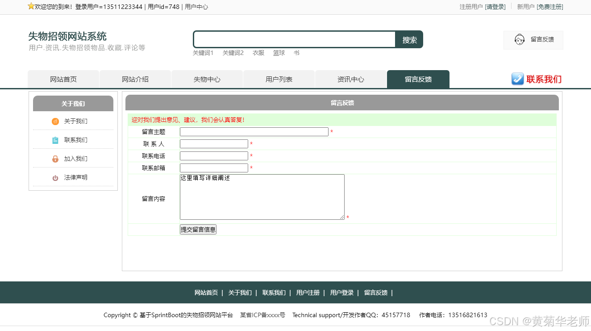591x331 pixels.
Task: Click the site subtitle 用户.资讯.失物招领物品.收藏.评论等
Action: [x=87, y=48]
